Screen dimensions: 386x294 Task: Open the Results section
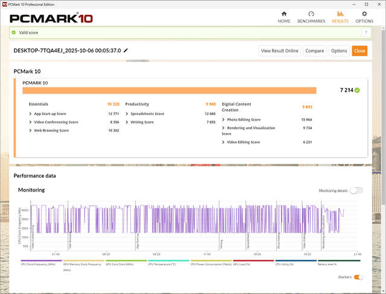(x=340, y=17)
